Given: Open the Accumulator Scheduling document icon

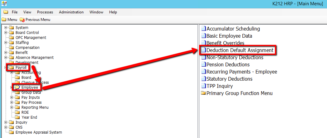Looking at the screenshot, I should pyautogui.click(x=203, y=29).
